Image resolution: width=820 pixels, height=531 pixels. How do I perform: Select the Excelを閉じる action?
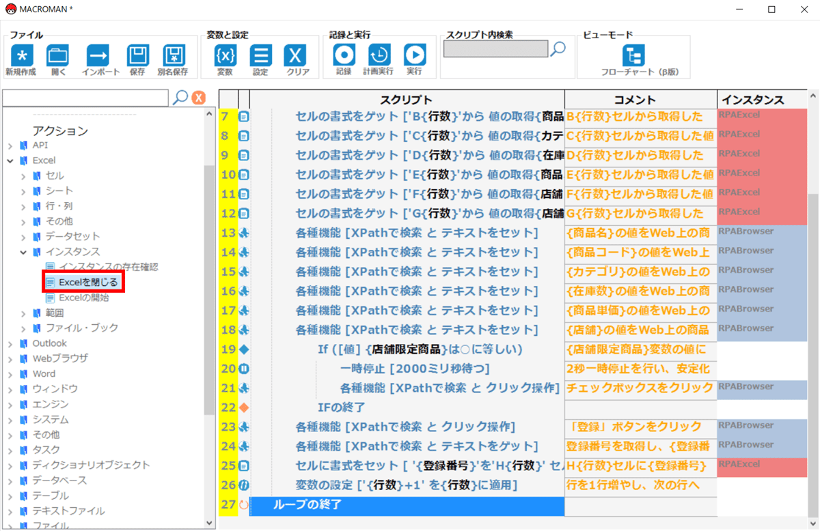[88, 282]
